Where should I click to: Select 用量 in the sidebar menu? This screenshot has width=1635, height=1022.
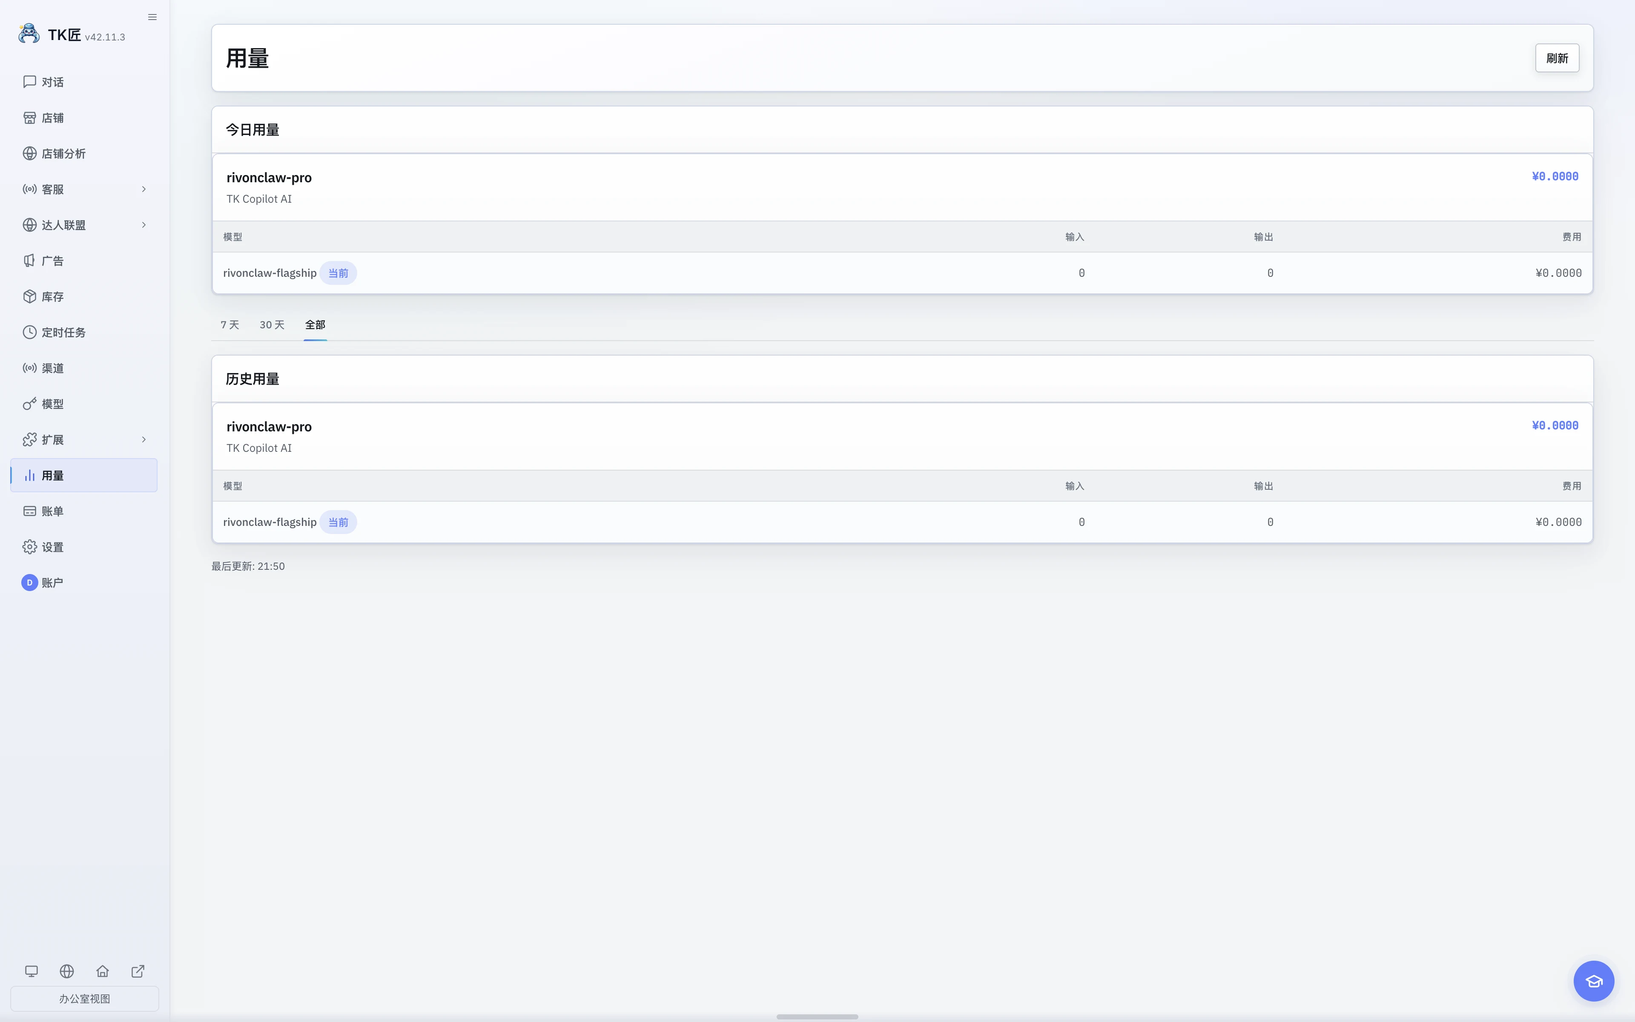coord(84,475)
